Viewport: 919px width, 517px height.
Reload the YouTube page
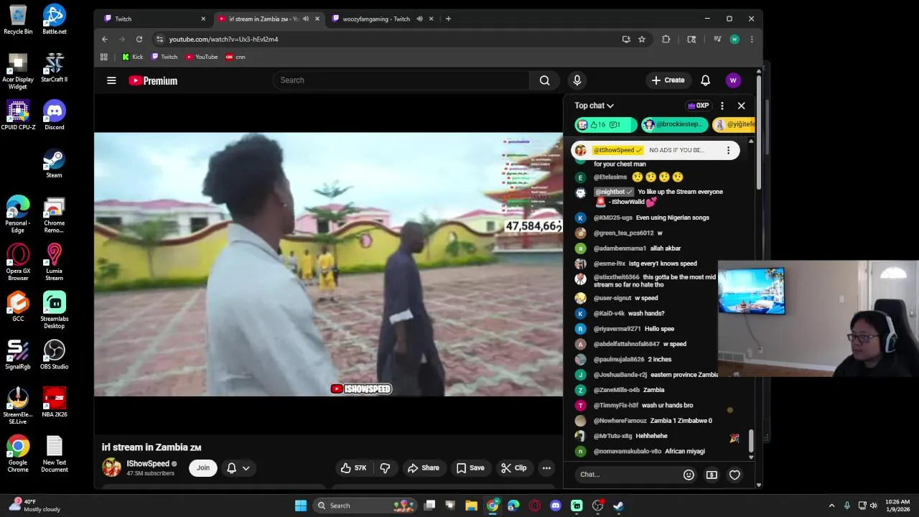[139, 39]
